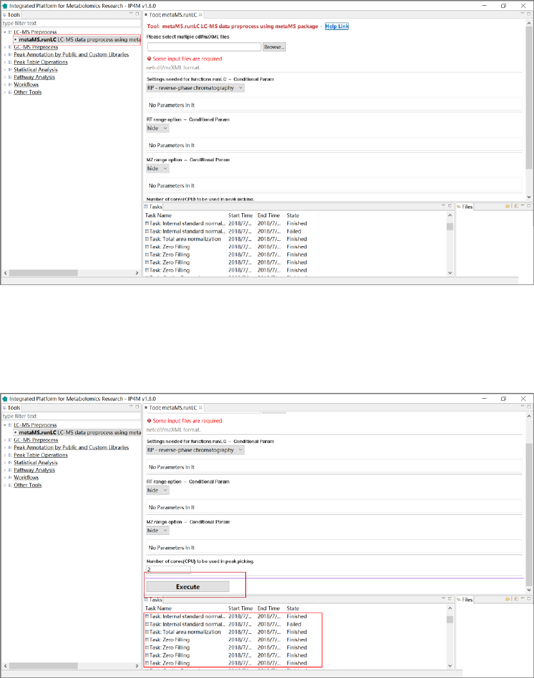Viewport: 534px width, 678px height.
Task: Maximize the Tasks panel in the bottom window
Action: point(450,598)
